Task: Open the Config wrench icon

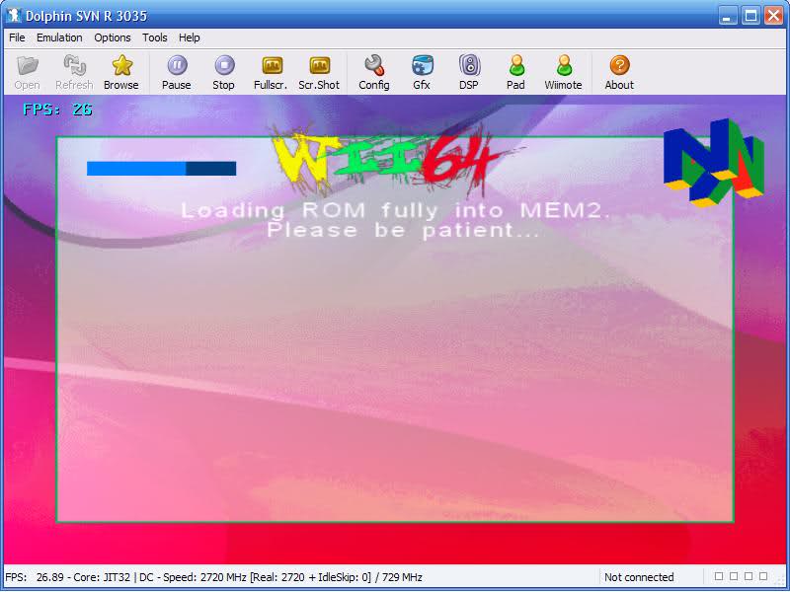Action: [x=374, y=65]
